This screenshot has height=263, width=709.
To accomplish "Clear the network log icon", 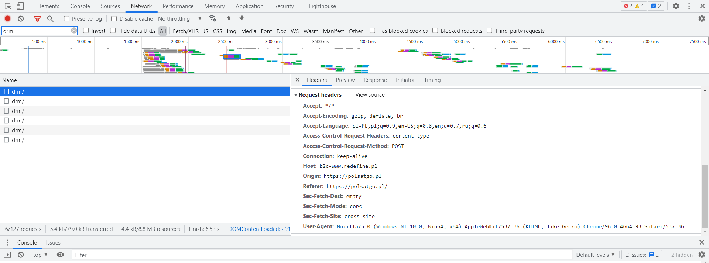I will (x=21, y=18).
